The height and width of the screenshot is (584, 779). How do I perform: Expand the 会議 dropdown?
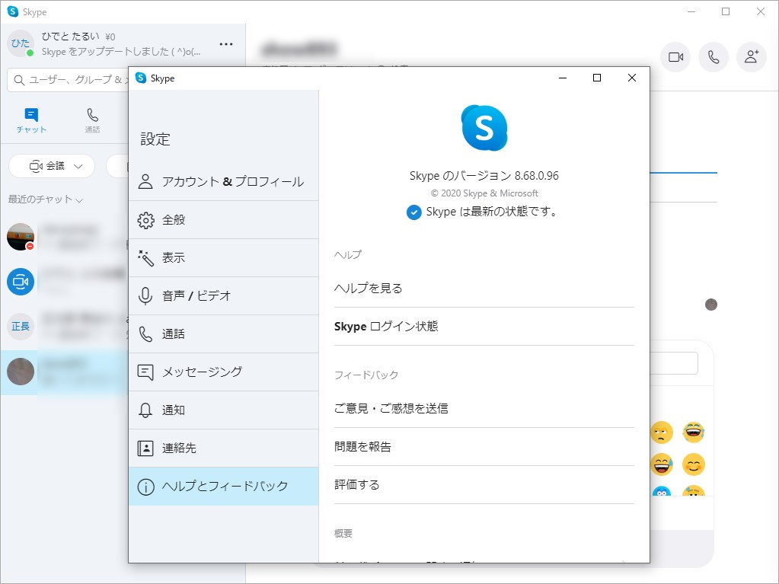(51, 166)
